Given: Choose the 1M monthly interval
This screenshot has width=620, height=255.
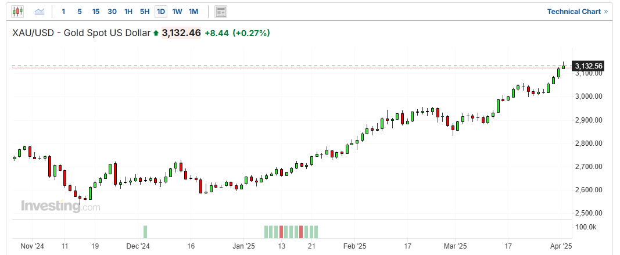Looking at the screenshot, I should point(193,11).
